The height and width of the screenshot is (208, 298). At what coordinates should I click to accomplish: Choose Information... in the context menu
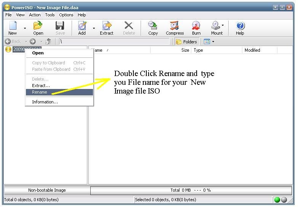59,102
